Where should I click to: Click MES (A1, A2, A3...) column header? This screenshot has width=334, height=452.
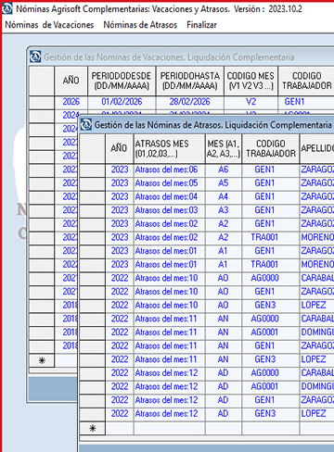coord(224,148)
